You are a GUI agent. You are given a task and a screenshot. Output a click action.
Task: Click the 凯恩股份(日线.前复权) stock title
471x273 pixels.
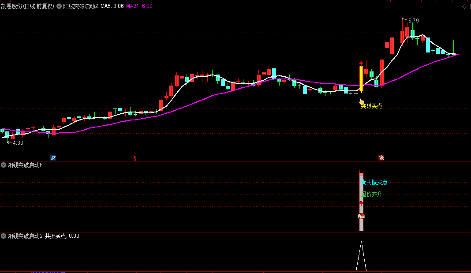(28, 6)
